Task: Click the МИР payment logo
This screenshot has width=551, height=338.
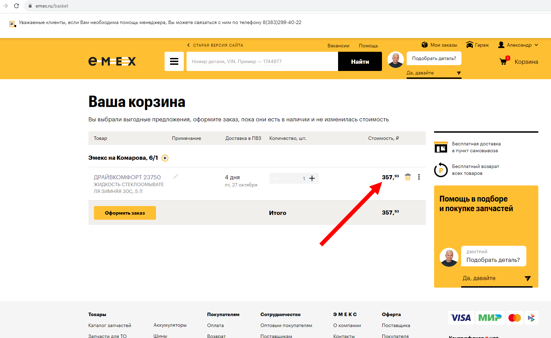Action: pyautogui.click(x=490, y=318)
